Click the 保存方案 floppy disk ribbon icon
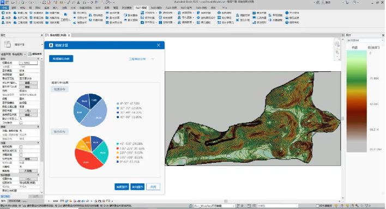Viewport: 386px width, 209px height. [x=142, y=18]
